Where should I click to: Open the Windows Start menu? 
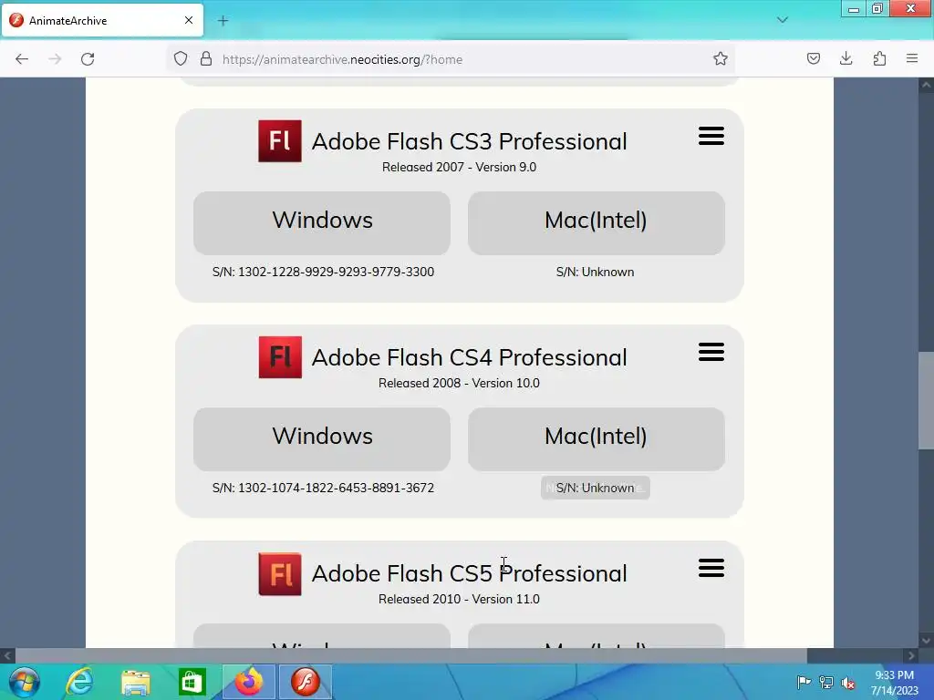coord(25,682)
